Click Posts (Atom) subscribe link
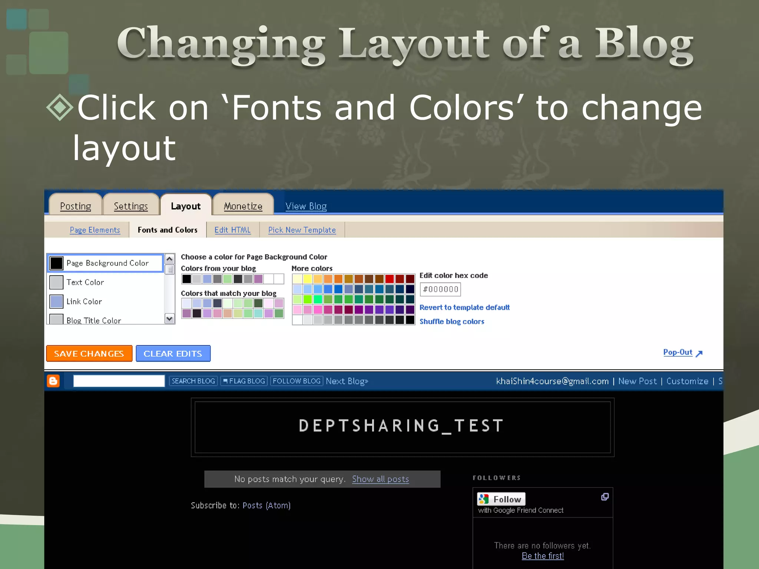Screen dimensions: 759x569 click(266, 505)
